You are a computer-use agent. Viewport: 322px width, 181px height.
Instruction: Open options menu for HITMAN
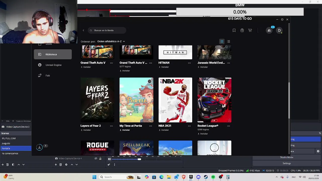189,63
